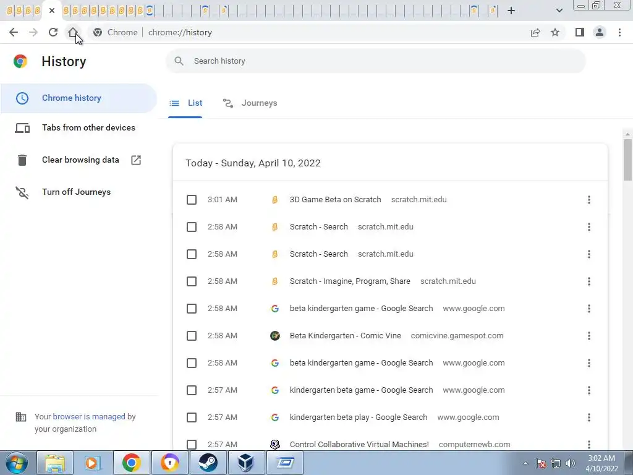Image resolution: width=633 pixels, height=475 pixels.
Task: Open Control Collaborative Virtual Machines link
Action: (x=359, y=444)
